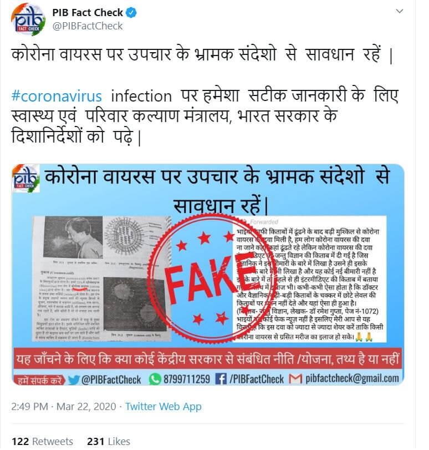Click the Twitter bird icon in banner
The width and height of the screenshot is (429, 450).
(74, 380)
